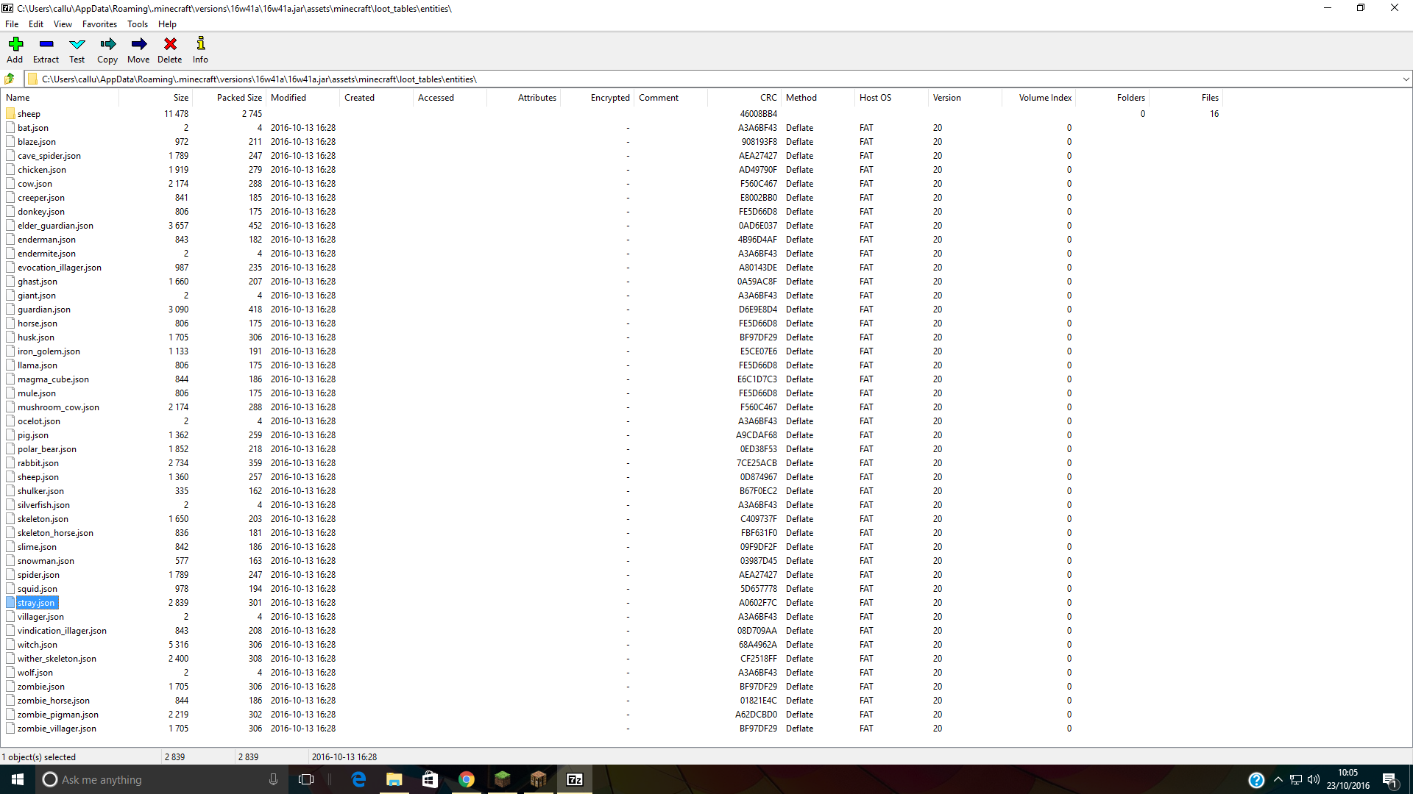Open the Info properties icon
The height and width of the screenshot is (794, 1413).
coord(200,45)
